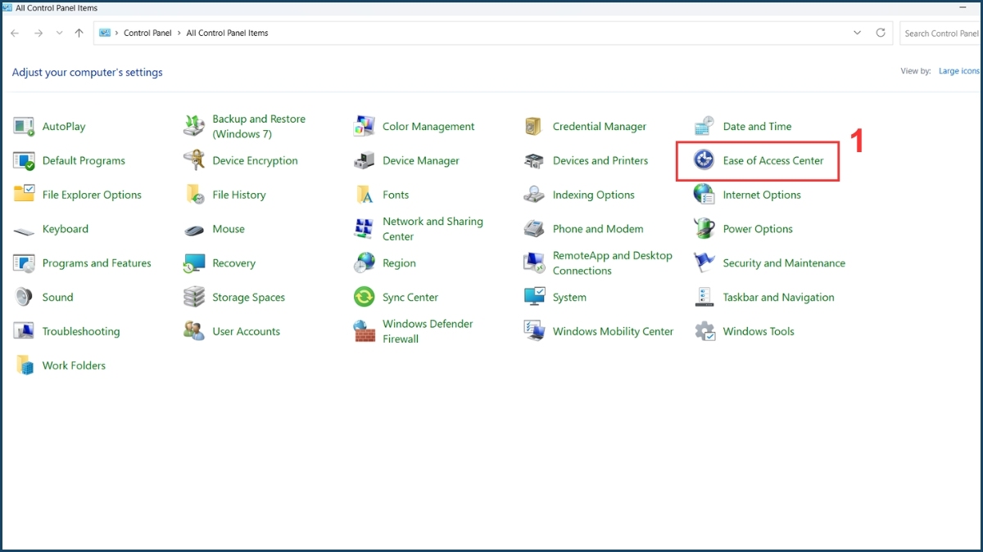This screenshot has width=983, height=552.
Task: Click the Search Control Panel field
Action: [x=940, y=34]
